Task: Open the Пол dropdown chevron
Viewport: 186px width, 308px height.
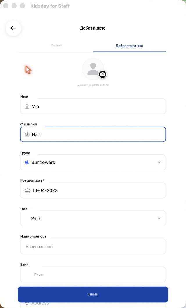Action: pyautogui.click(x=159, y=218)
